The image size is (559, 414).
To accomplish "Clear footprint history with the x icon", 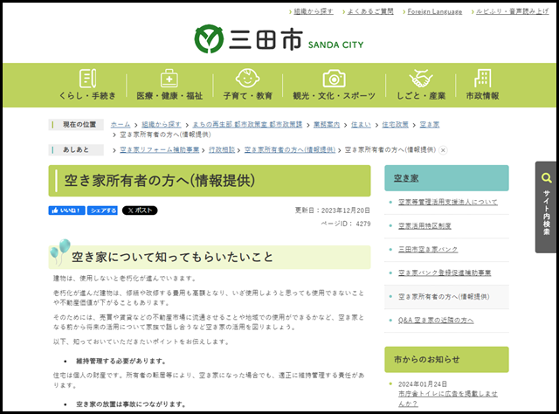I will pyautogui.click(x=443, y=150).
